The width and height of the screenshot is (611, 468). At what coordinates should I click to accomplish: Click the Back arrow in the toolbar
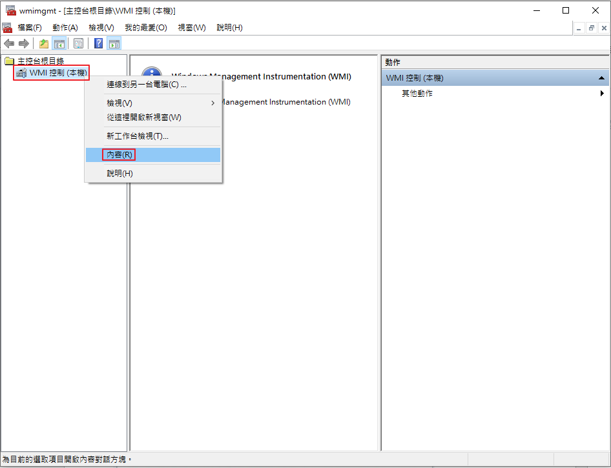point(9,43)
